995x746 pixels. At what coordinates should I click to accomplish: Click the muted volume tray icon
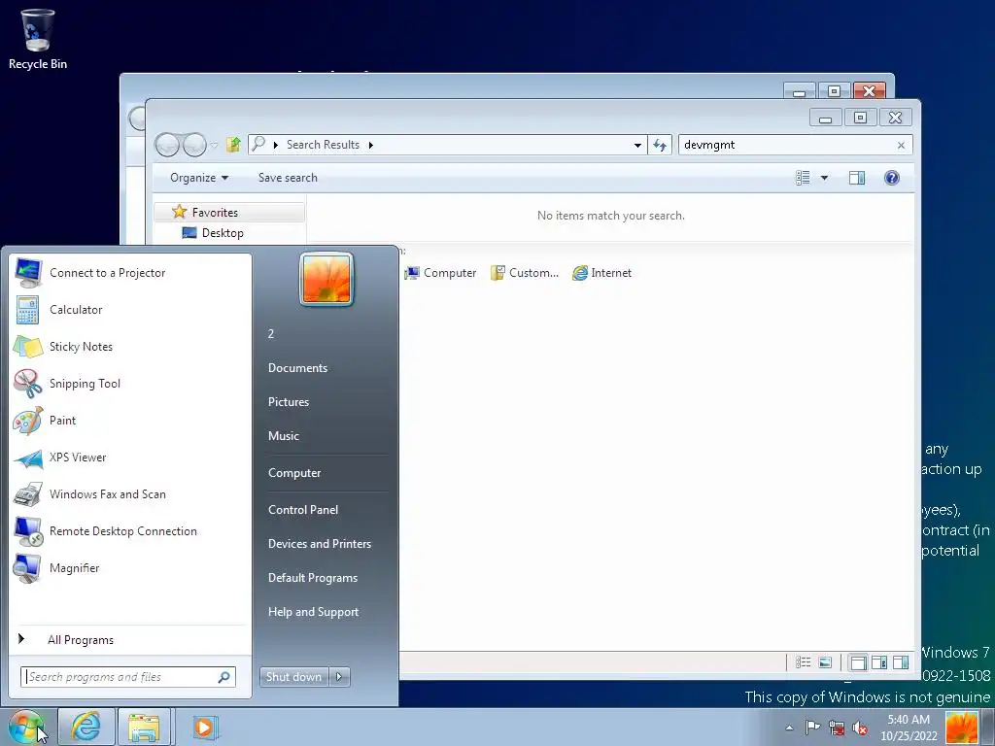click(860, 728)
